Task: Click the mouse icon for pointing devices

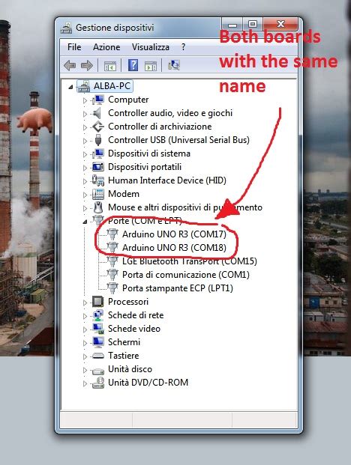Action: (98, 207)
